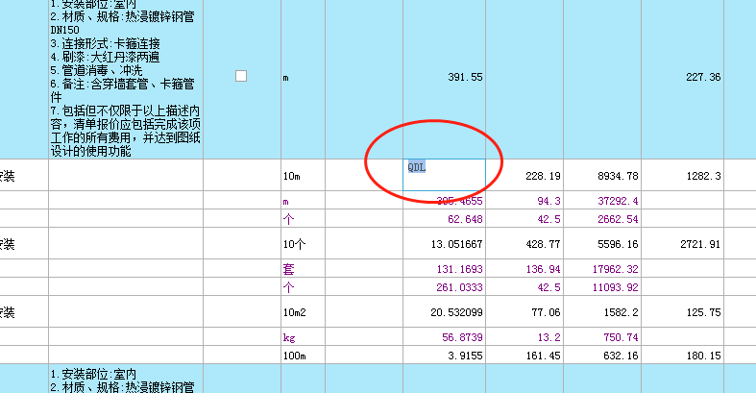Click the unit price 161.45
Screen dimensions: 756x393
coord(543,356)
